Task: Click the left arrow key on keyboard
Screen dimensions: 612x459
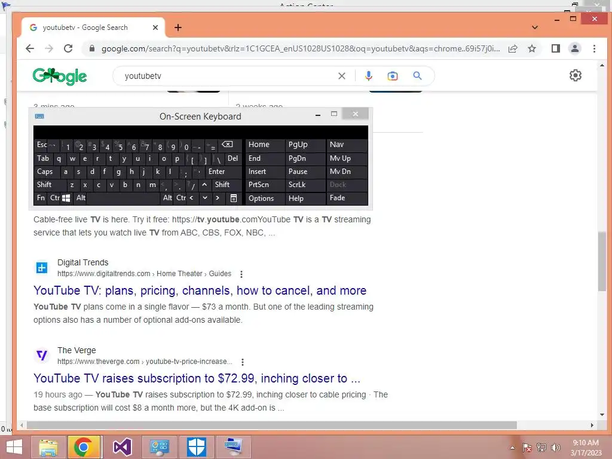Action: 191,198
